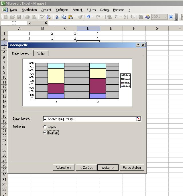Select row header 30
This screenshot has height=196, width=183.
(4, 175)
